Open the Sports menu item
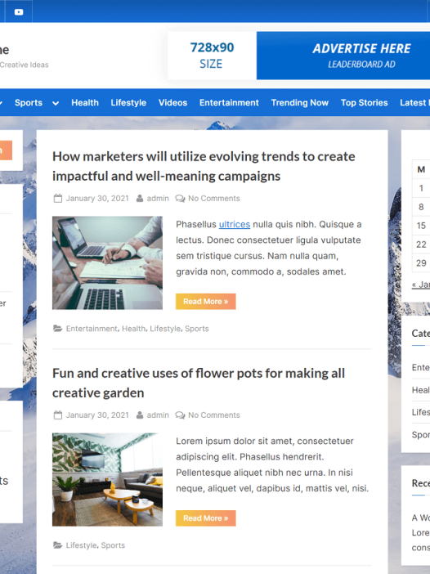The image size is (430, 574). [x=29, y=102]
